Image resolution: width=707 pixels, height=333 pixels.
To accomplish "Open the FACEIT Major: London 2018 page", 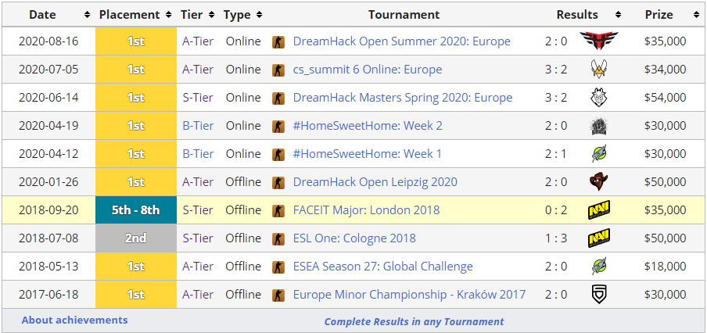I will (x=366, y=210).
